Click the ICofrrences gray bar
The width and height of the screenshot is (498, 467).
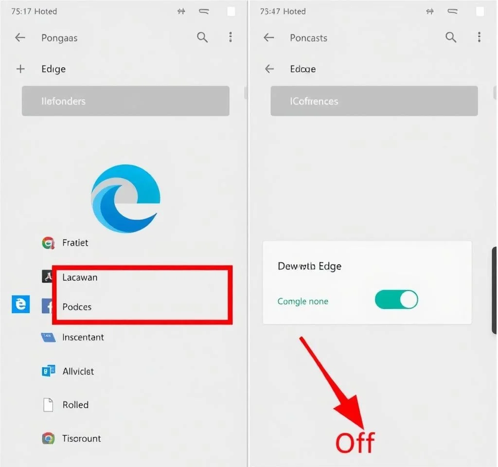[374, 101]
